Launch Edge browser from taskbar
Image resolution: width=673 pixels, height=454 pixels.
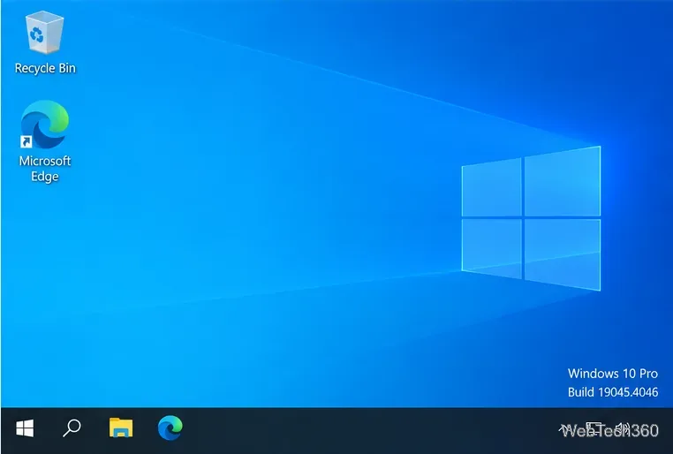tap(170, 428)
